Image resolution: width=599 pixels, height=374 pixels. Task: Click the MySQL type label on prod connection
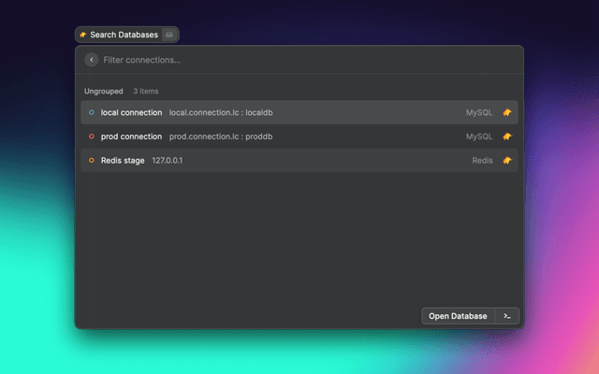[479, 137]
